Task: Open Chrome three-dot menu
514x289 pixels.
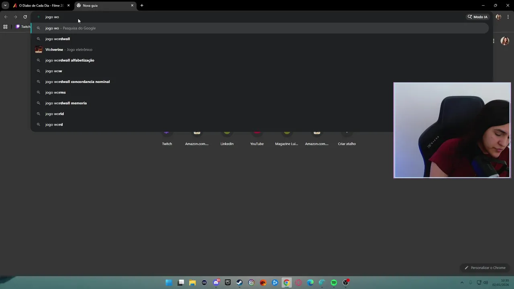Action: [508, 17]
